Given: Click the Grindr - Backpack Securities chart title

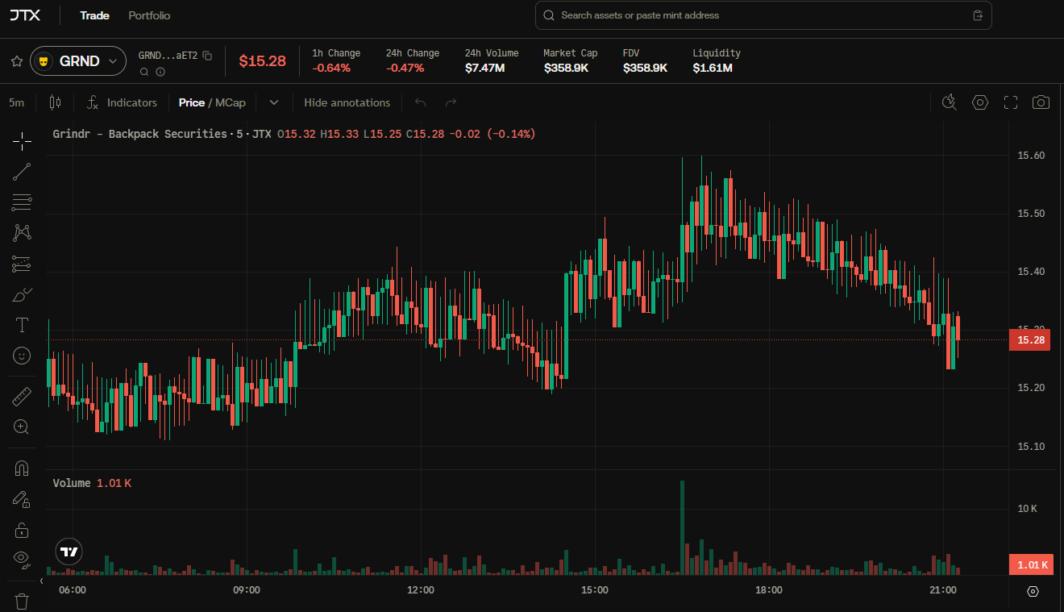Looking at the screenshot, I should 139,134.
